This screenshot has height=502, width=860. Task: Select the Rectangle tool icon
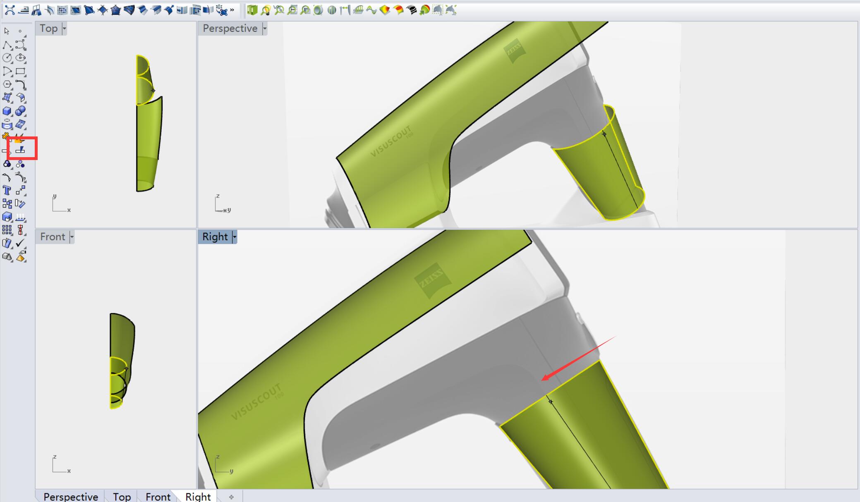20,71
